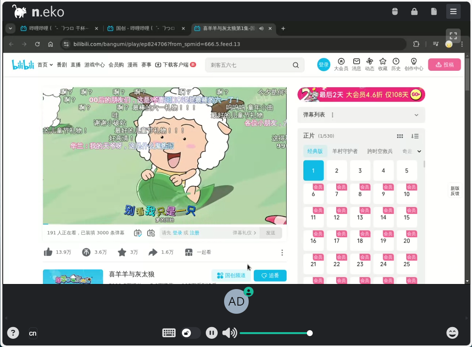Favorite the video with star icon
The height and width of the screenshot is (347, 472).
click(122, 252)
